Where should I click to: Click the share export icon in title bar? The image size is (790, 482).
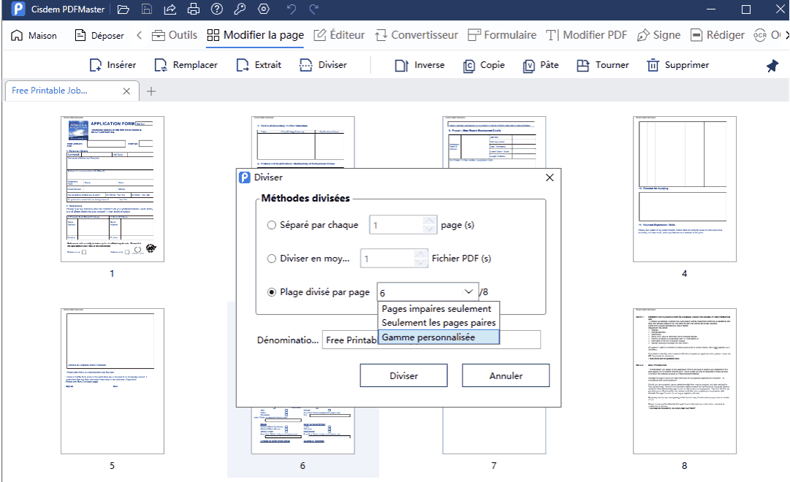tap(170, 9)
